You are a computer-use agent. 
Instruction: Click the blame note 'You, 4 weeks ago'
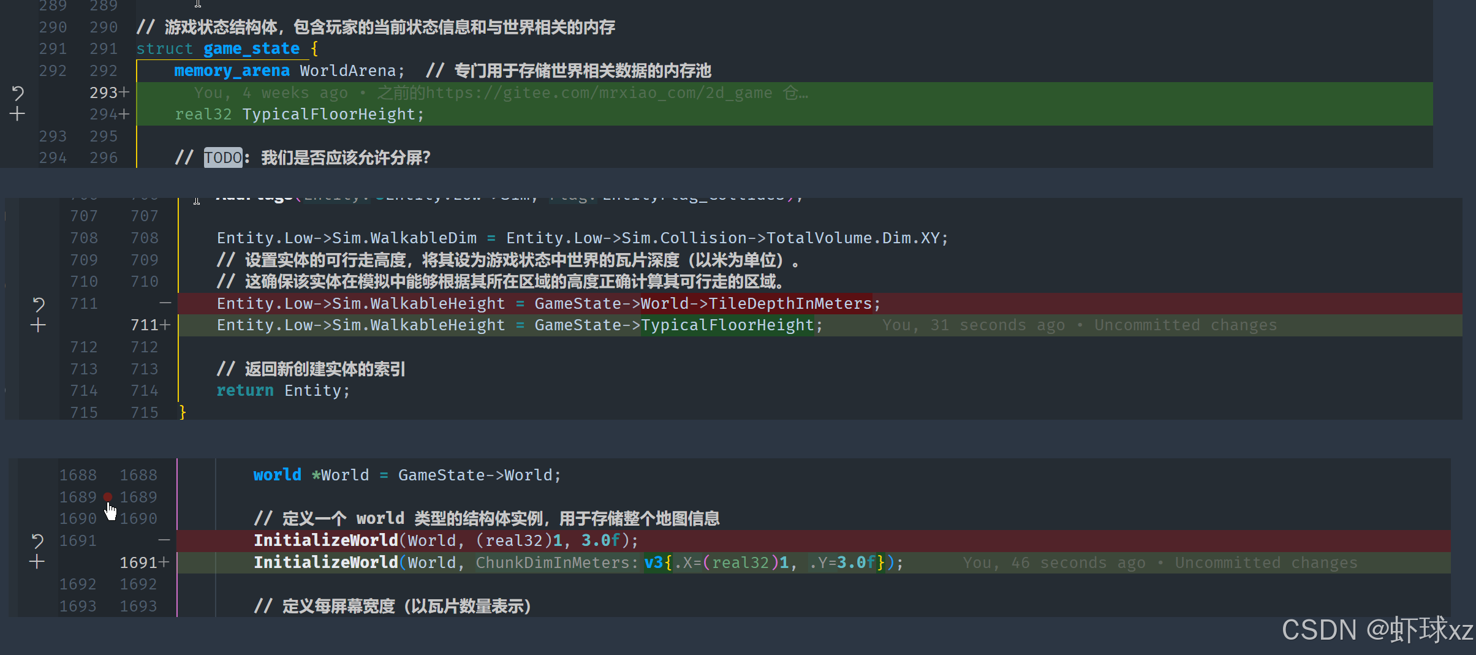click(271, 93)
